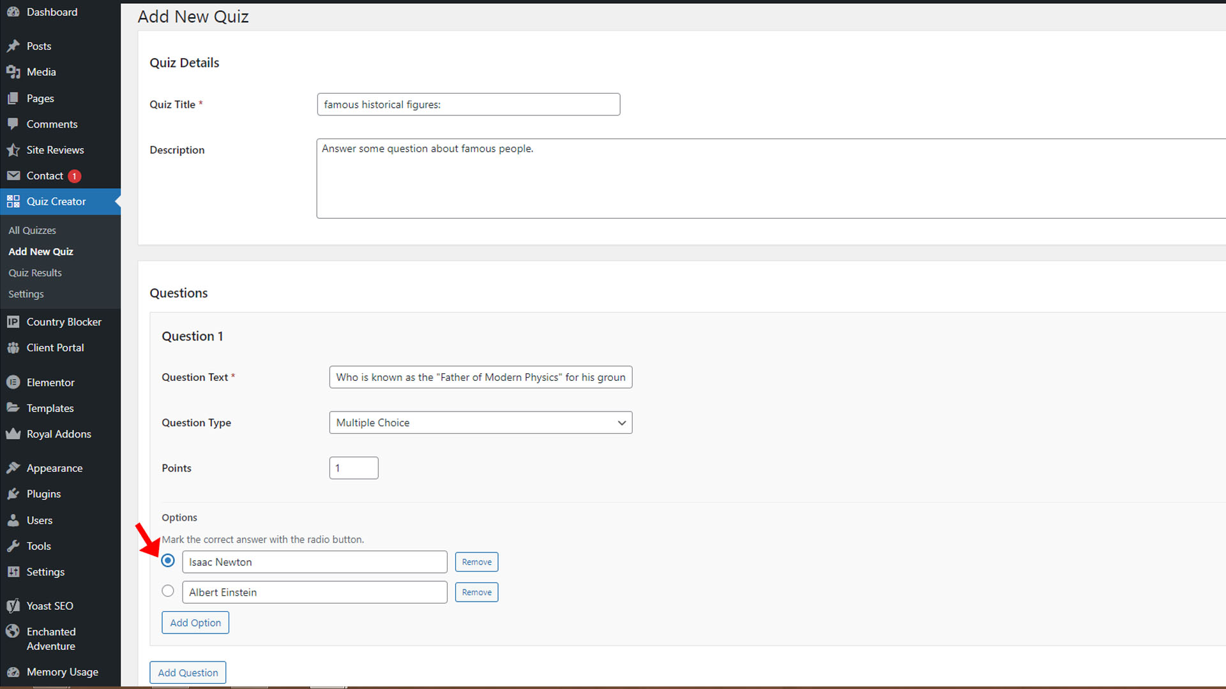Viewport: 1226px width, 689px height.
Task: Adjust the Points value field
Action: point(353,468)
